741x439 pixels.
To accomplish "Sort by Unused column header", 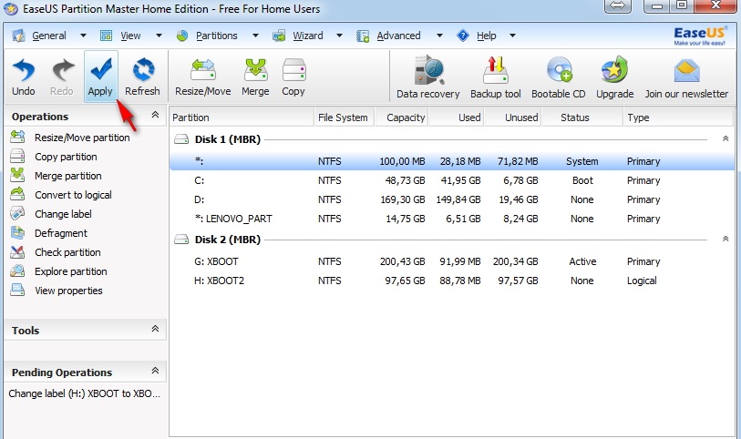I will click(513, 117).
